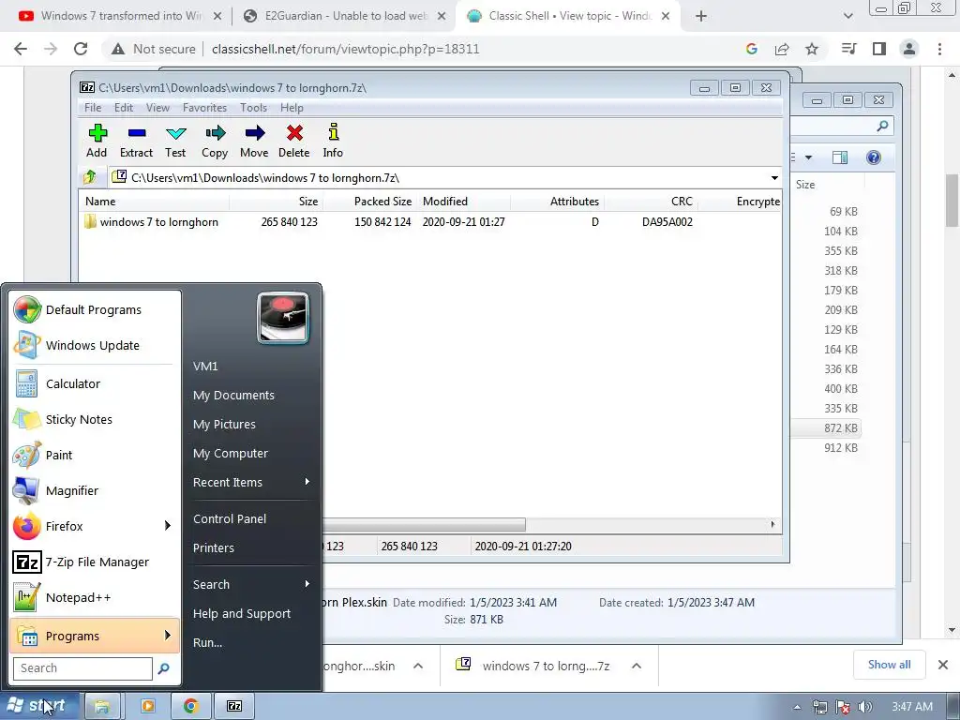
Task: Sort by the CRC column header
Action: tap(652, 202)
